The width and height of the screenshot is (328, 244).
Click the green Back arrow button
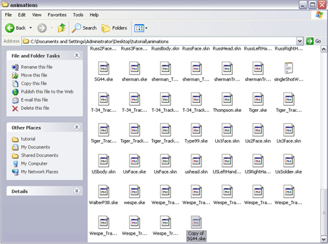10,28
